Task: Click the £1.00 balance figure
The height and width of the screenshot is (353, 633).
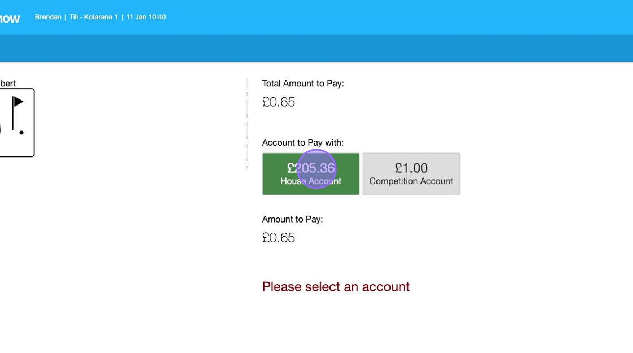Action: pos(411,168)
